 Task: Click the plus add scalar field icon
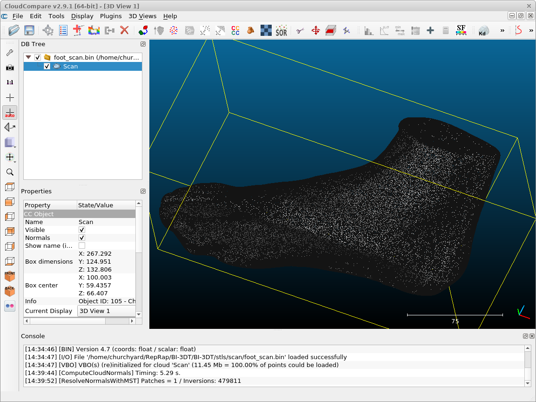[x=430, y=30]
